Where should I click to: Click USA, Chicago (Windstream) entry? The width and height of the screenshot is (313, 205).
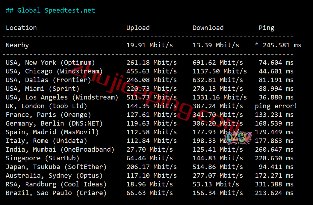(54, 71)
